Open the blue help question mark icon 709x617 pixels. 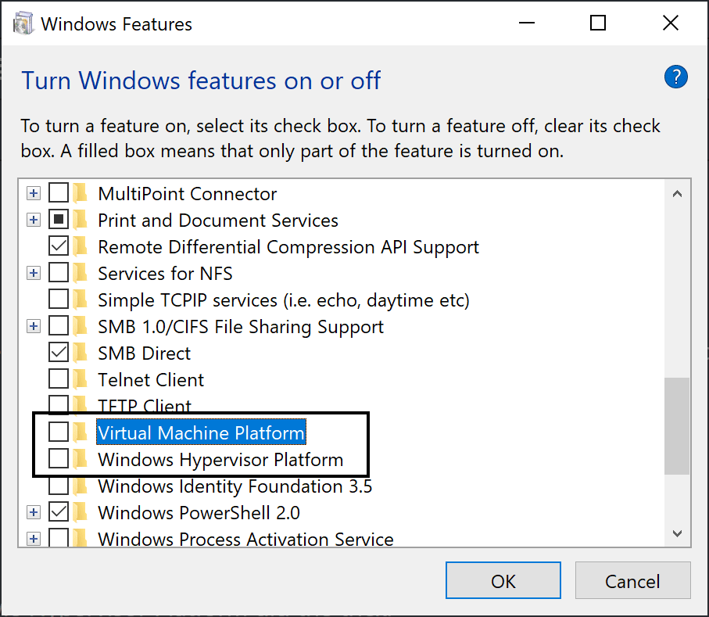point(676,77)
